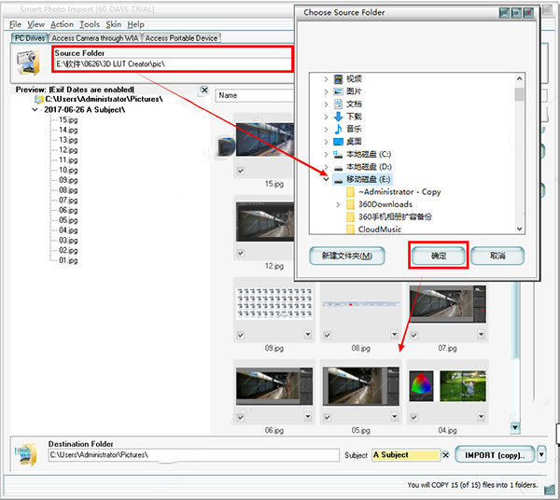Open the Action menu
This screenshot has width=560, height=500.
[63, 24]
